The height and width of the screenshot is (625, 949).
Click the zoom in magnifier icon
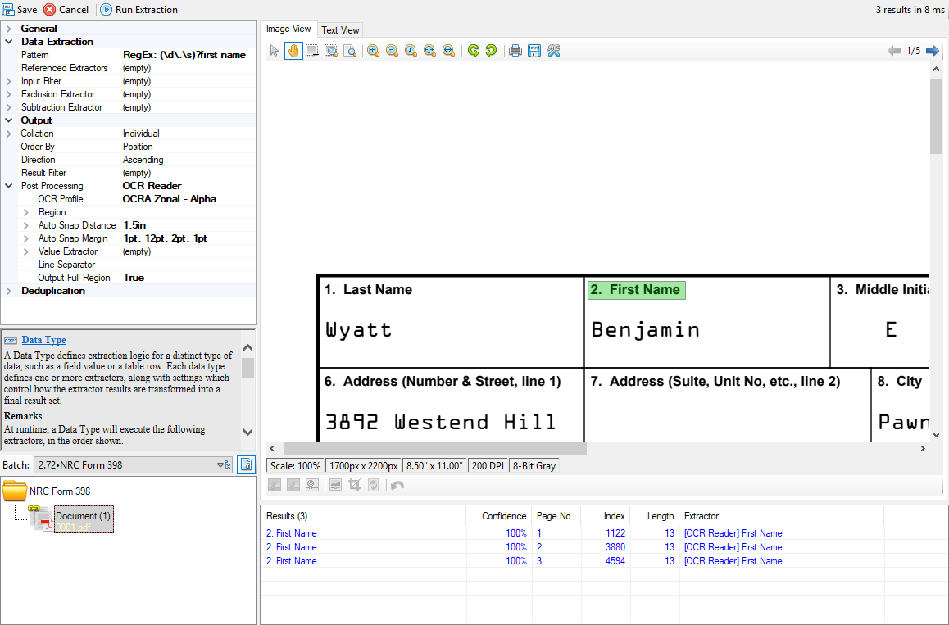[373, 51]
